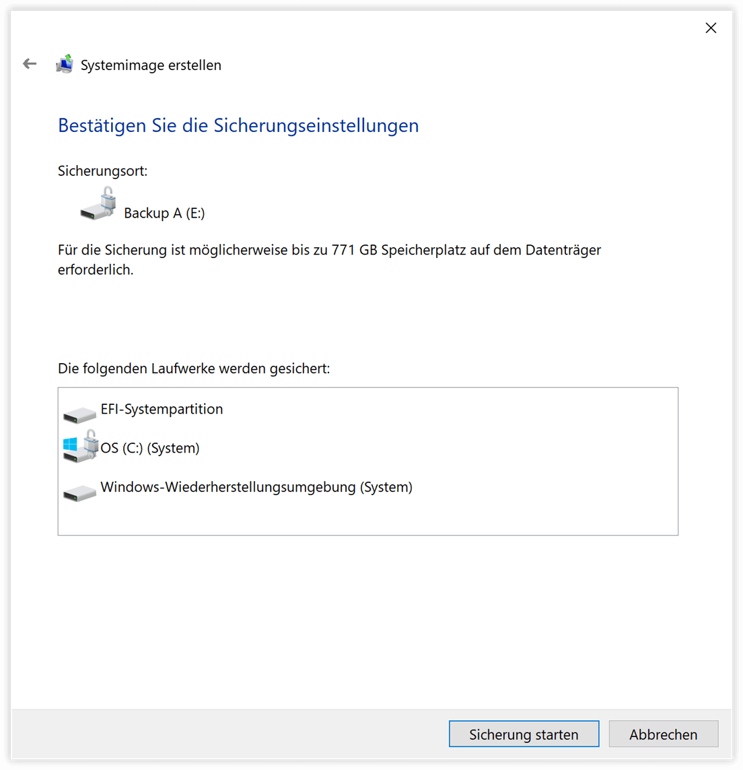This screenshot has width=743, height=770.
Task: Select the EFI-Systempartition list entry
Action: coord(162,409)
